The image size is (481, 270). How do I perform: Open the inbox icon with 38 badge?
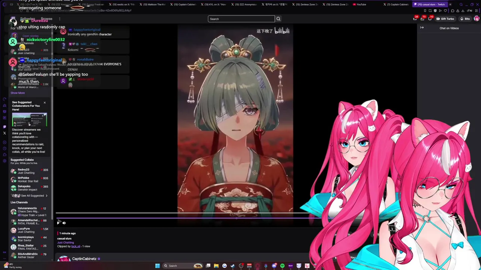coord(415,19)
